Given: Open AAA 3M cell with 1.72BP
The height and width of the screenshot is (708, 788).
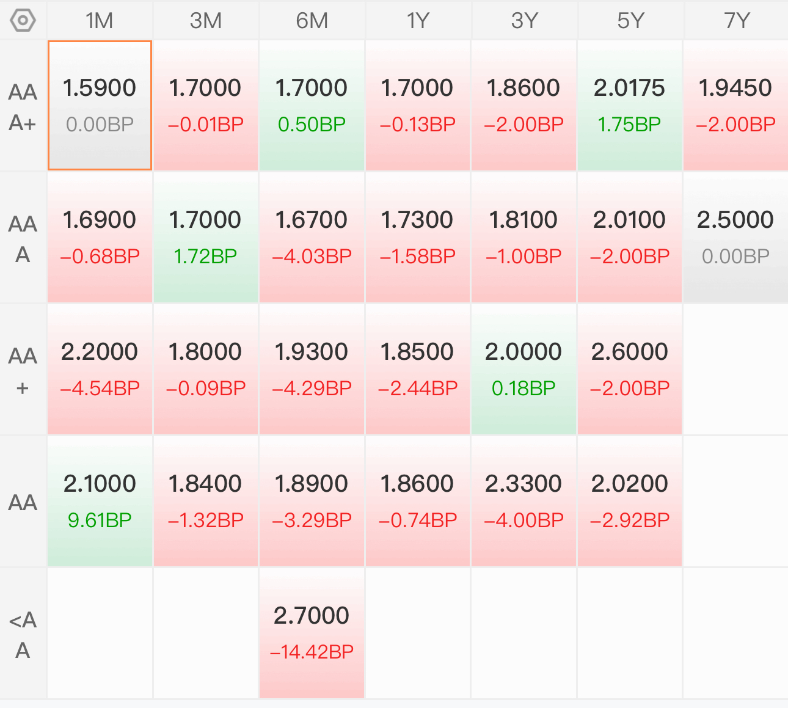Looking at the screenshot, I should (x=206, y=238).
